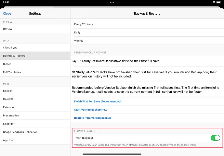Select Backup & Restore in sidebar

coord(35,56)
